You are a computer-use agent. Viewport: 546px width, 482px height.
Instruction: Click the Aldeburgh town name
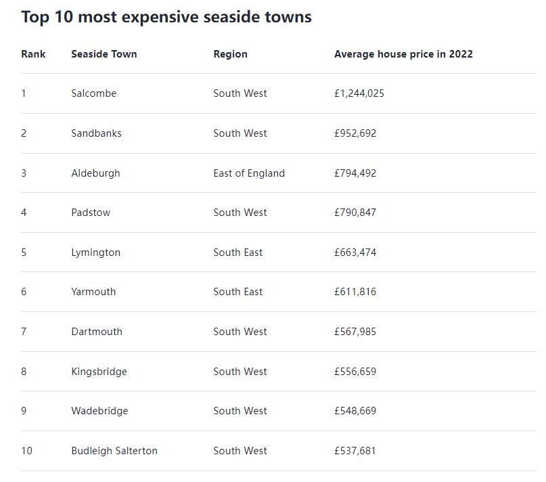click(95, 173)
